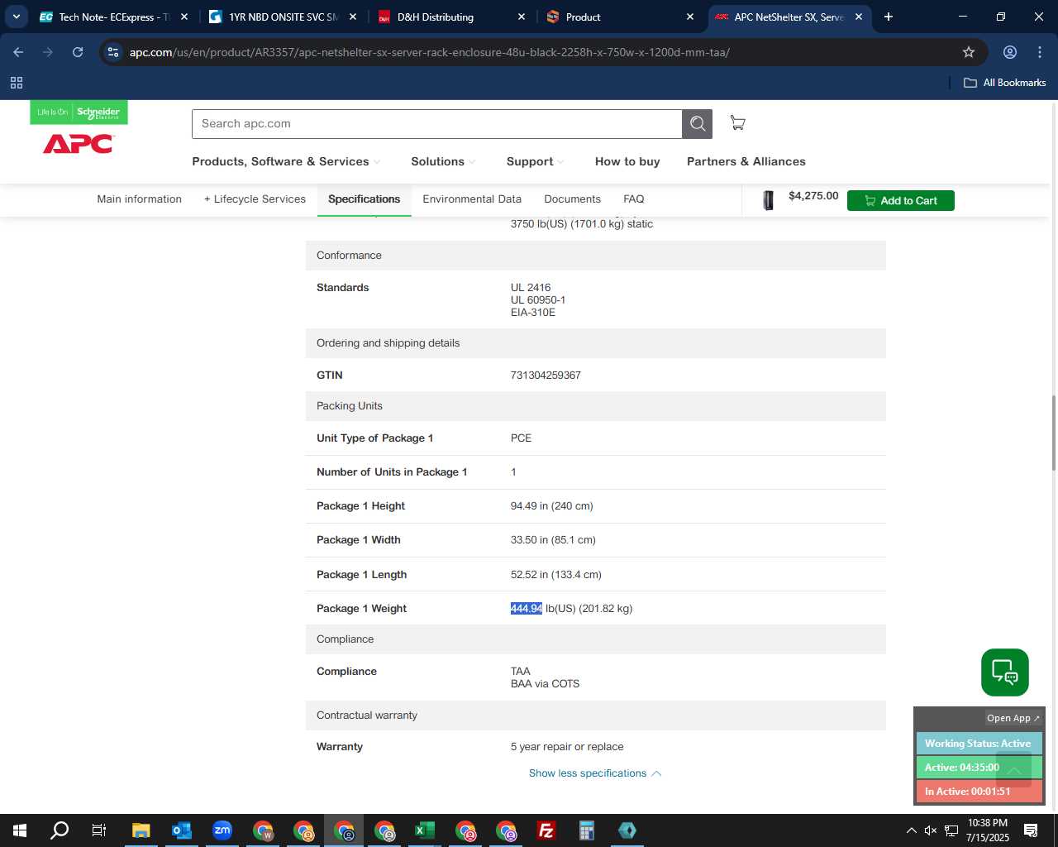The height and width of the screenshot is (847, 1058).
Task: Click the 5 year repair or replace text
Action: pos(567,747)
